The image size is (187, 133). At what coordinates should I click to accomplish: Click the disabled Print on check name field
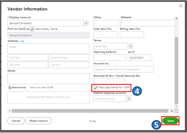[48, 35]
